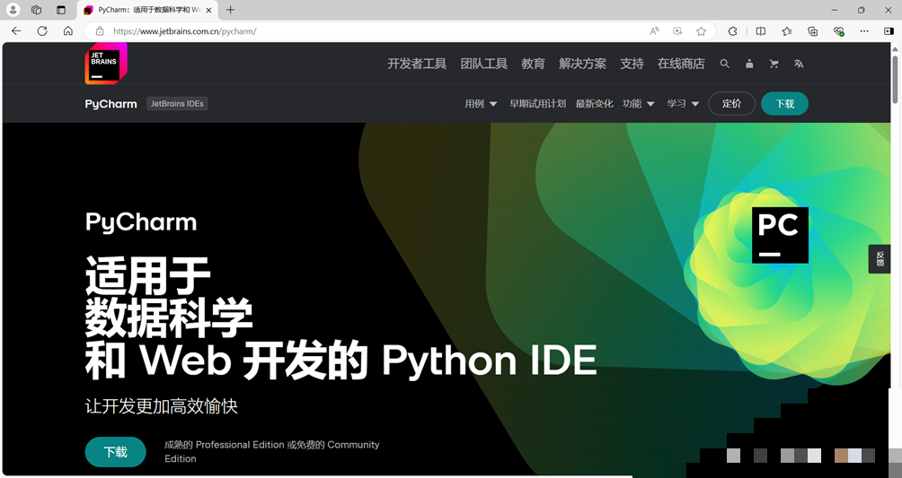This screenshot has width=902, height=478.
Task: Expand the 学习 dropdown
Action: tap(683, 103)
